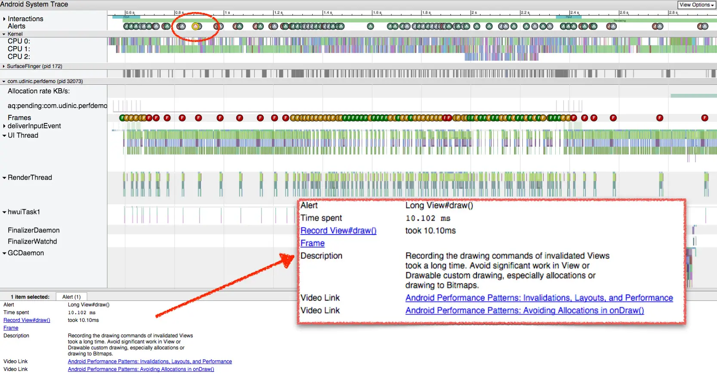Click the aq:pending:com.udinic.perfdemo label
Image resolution: width=717 pixels, height=383 pixels.
pos(58,106)
